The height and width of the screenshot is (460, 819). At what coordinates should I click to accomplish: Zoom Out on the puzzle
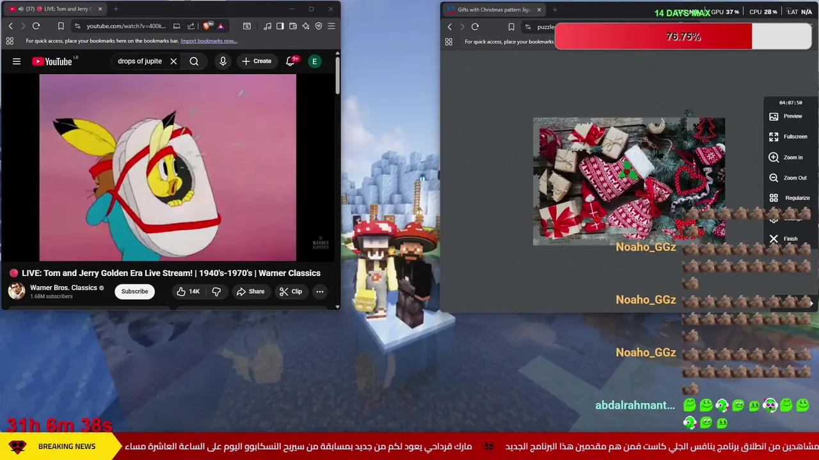point(788,178)
